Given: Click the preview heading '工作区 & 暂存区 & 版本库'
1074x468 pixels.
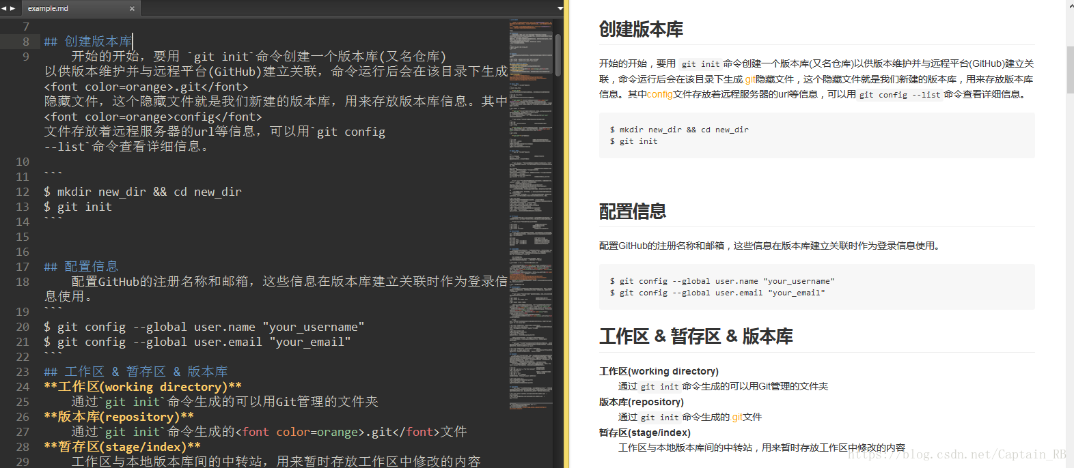Looking at the screenshot, I should [696, 336].
